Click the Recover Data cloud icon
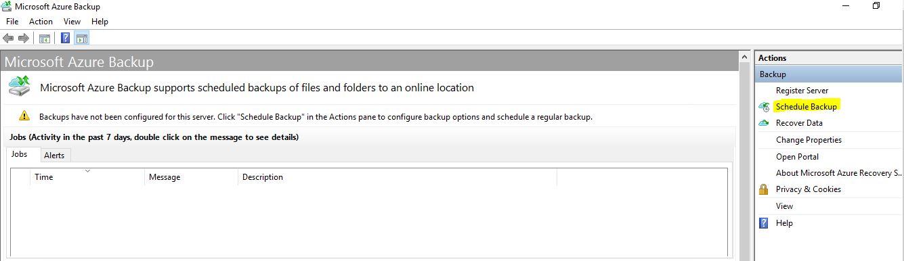Viewport: 904px width, 261px height. [x=764, y=123]
